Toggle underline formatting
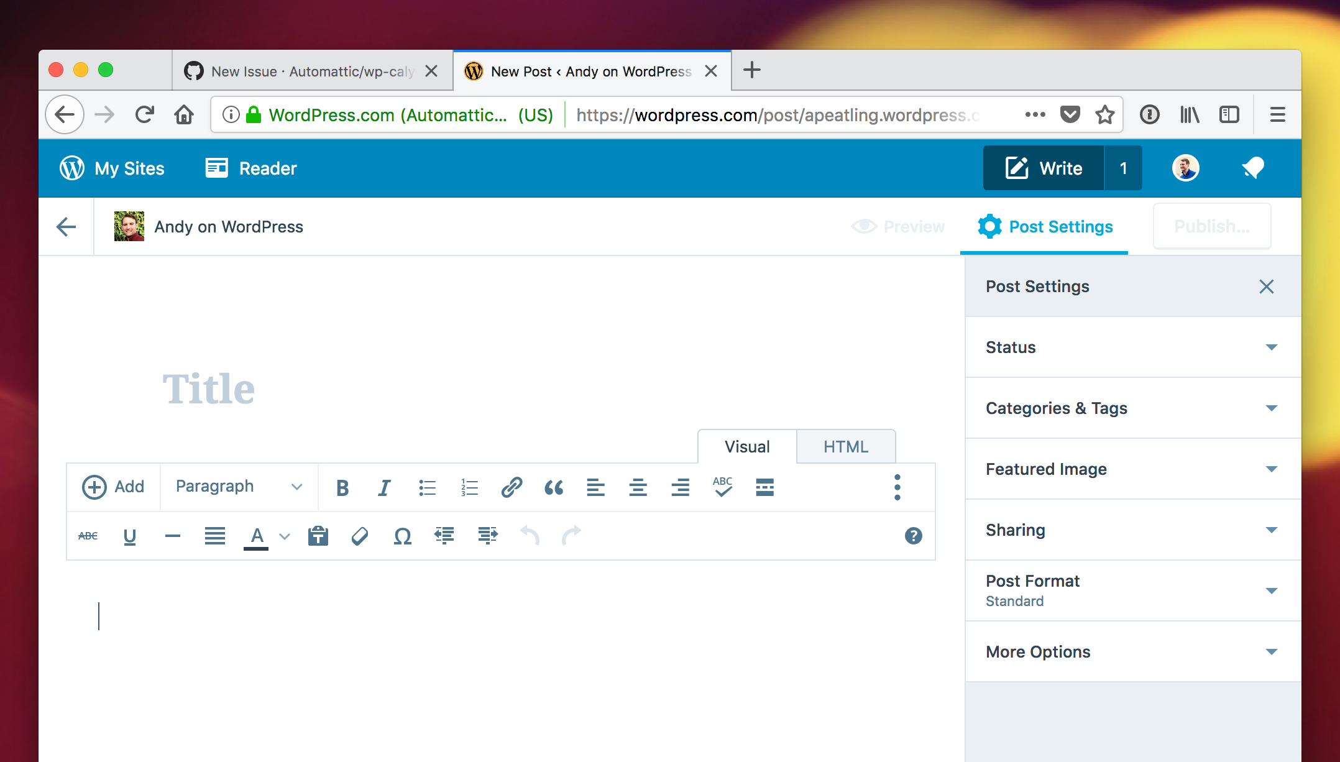 point(129,536)
